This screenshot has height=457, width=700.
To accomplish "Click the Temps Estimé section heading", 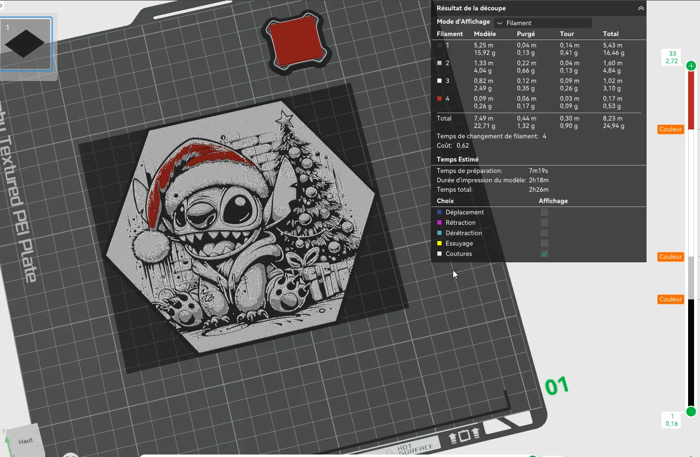I will pyautogui.click(x=458, y=160).
